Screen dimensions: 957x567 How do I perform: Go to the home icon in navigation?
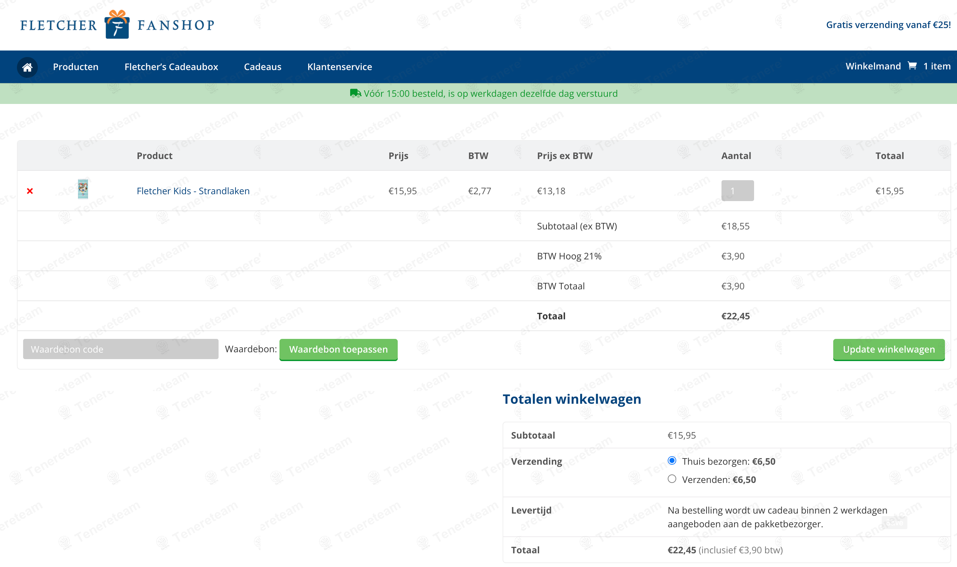pyautogui.click(x=27, y=67)
